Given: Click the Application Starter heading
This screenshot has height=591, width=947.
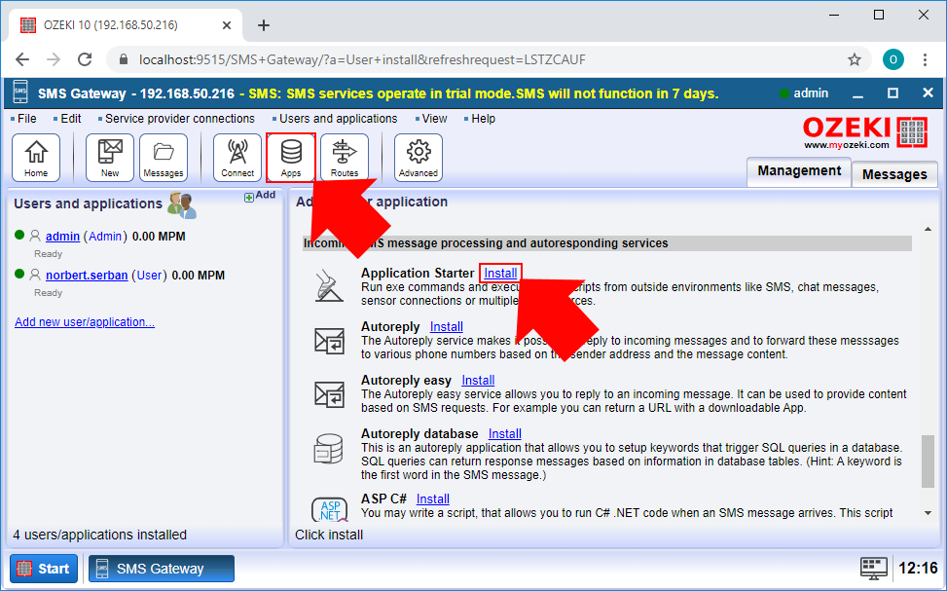Looking at the screenshot, I should [418, 274].
